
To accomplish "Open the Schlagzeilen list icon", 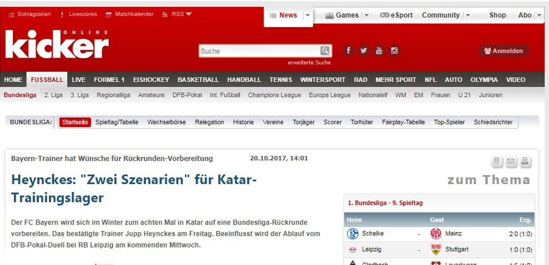I will pyautogui.click(x=11, y=15).
